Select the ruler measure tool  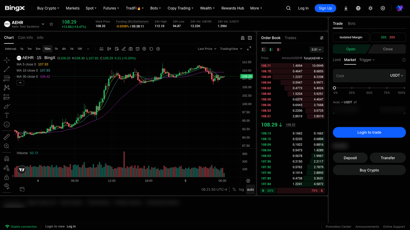[x=6, y=137]
